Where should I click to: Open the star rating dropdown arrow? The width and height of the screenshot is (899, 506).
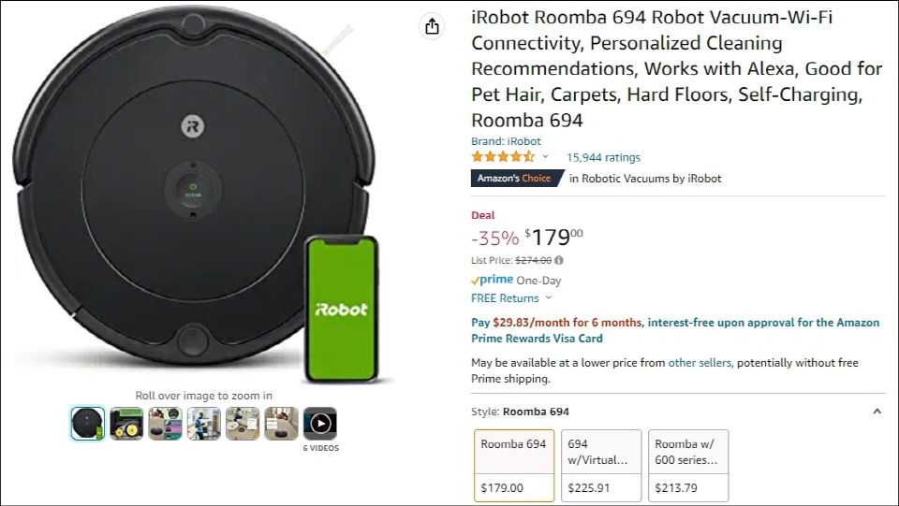545,157
